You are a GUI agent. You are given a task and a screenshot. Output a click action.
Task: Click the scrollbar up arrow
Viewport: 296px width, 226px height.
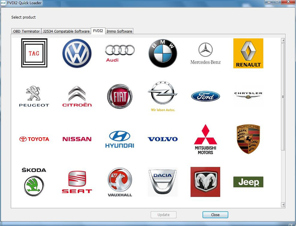(283, 40)
